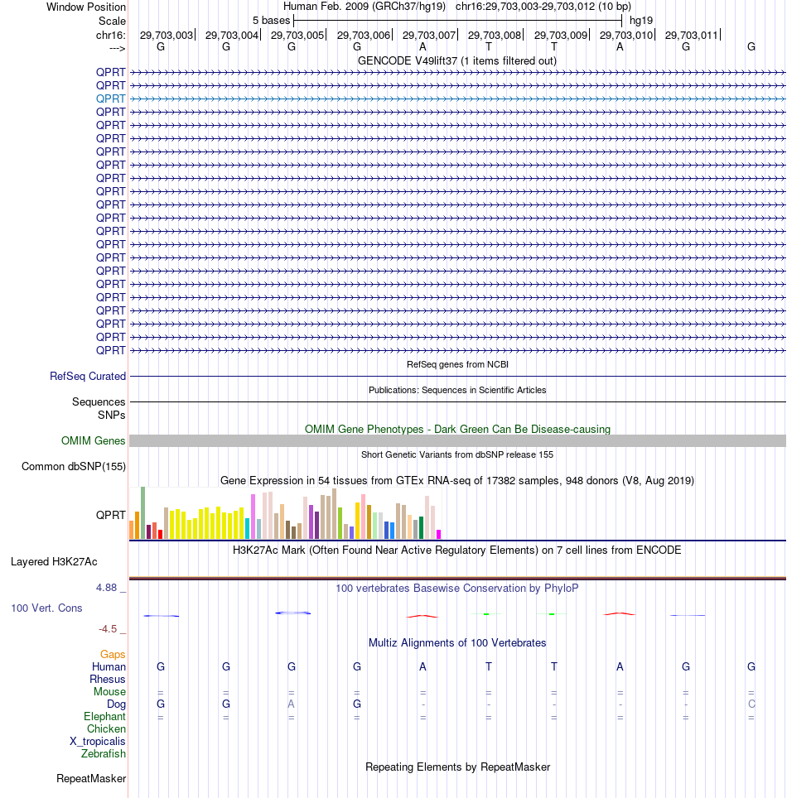Select the Dog species row label
Image resolution: width=787 pixels, height=798 pixels.
point(116,704)
